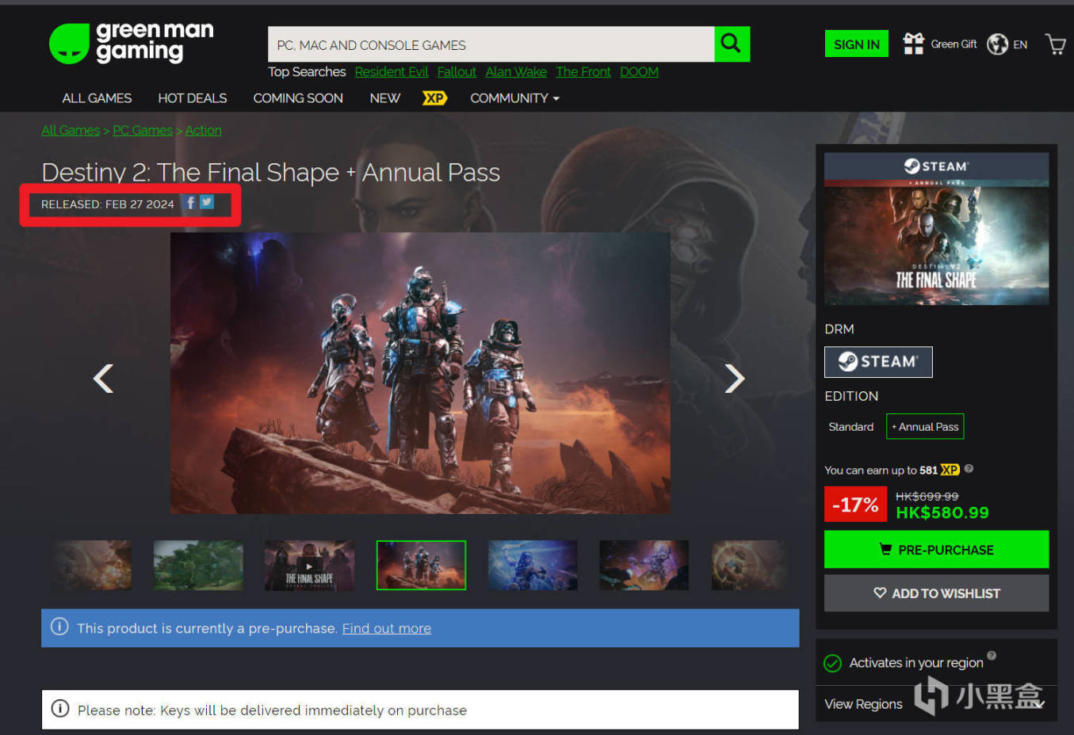Screen dimensions: 1074x735
Task: Share on Facebook icon
Action: (190, 203)
